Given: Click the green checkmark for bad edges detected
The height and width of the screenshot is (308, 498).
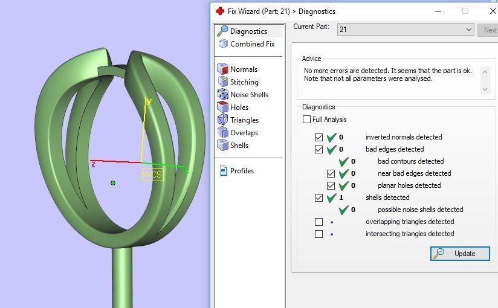Looking at the screenshot, I should click(331, 149).
